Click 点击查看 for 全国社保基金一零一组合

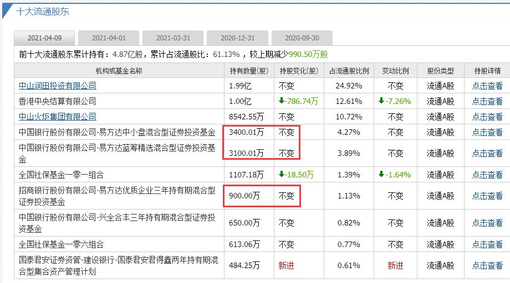click(x=487, y=175)
